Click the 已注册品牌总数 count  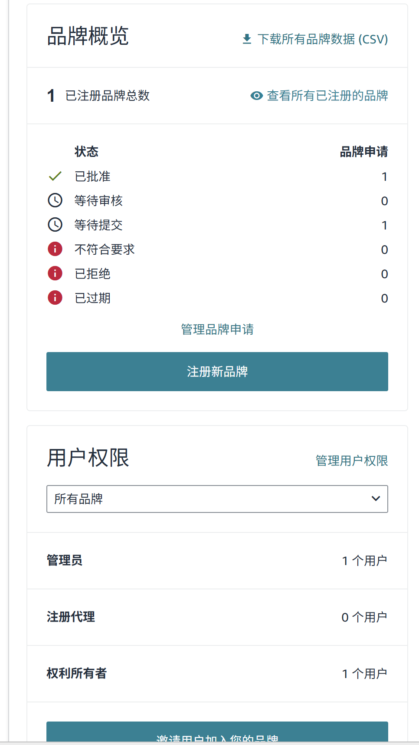tap(51, 96)
